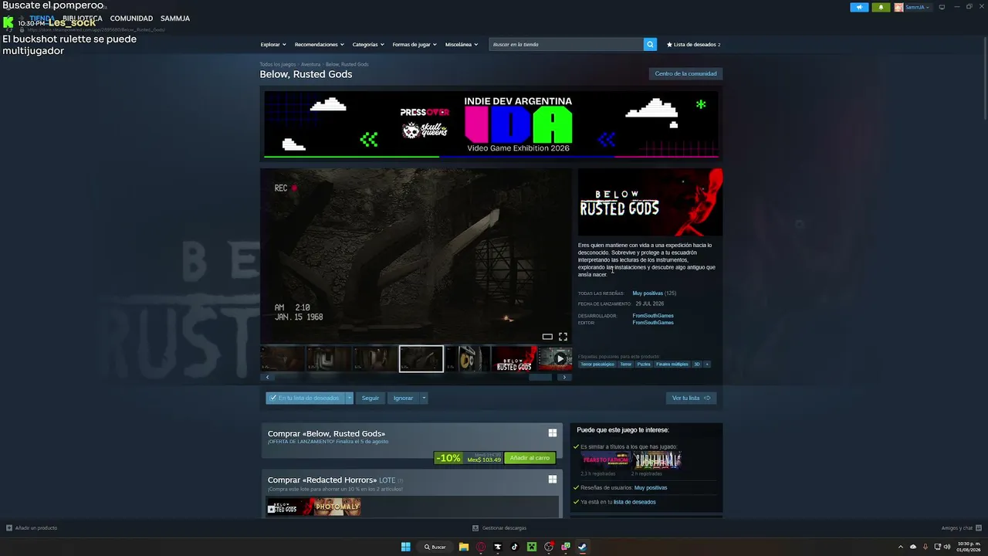
Task: Open TikTok from the taskbar
Action: coord(515,547)
